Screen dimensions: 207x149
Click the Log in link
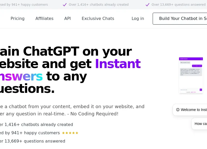[138, 18]
